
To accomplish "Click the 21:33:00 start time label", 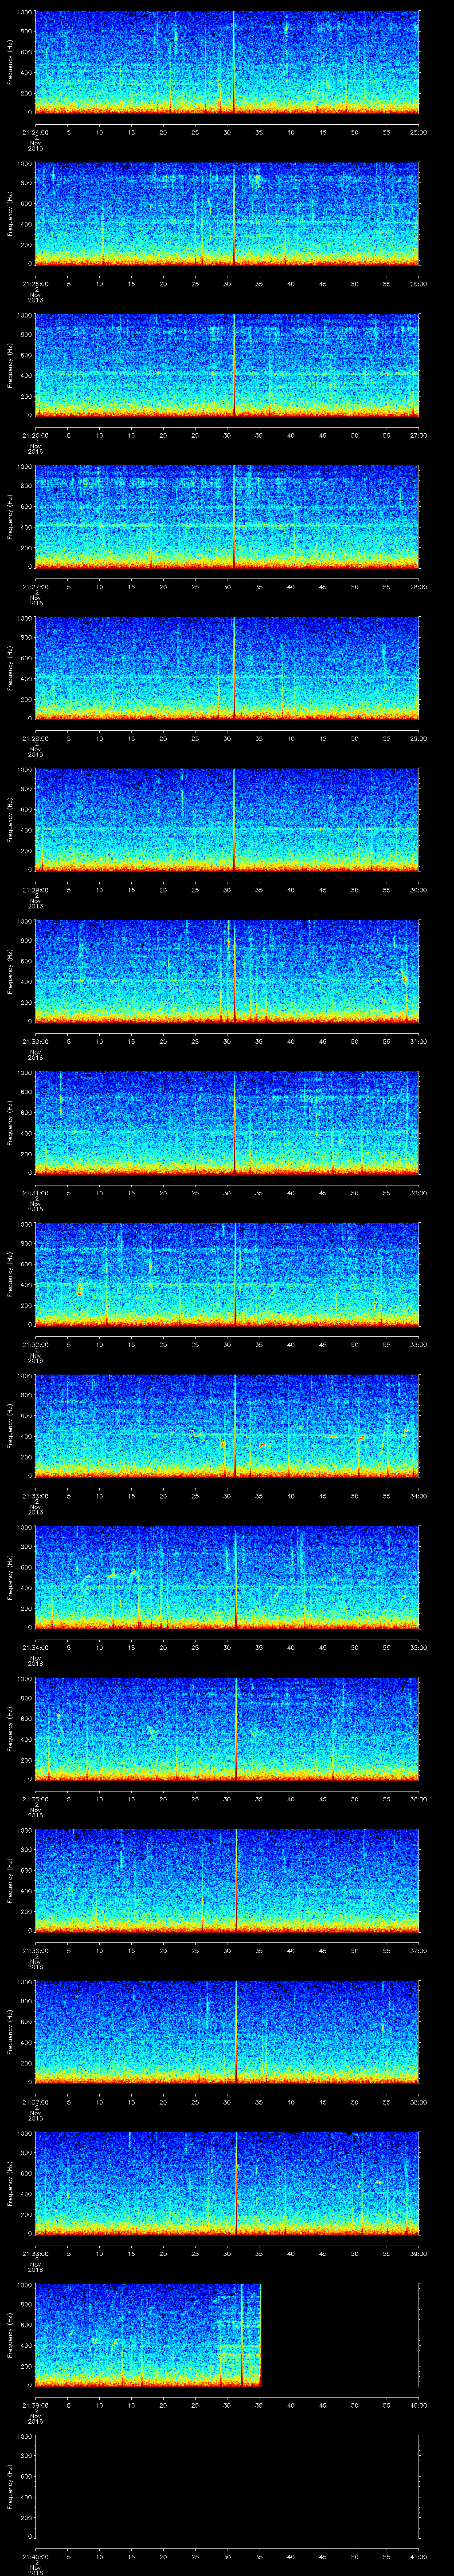I will click(x=35, y=1496).
